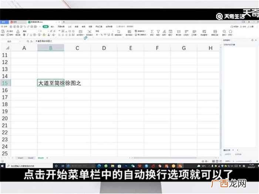Open the Data ribbon tab
This screenshot has height=194, width=259.
coord(77,27)
